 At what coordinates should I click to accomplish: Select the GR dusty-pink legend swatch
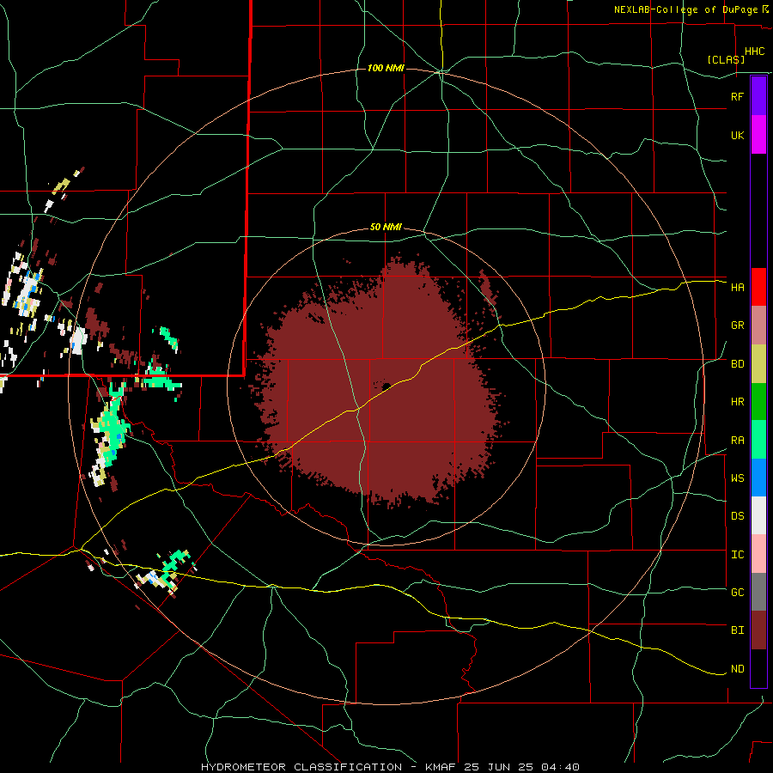758,326
